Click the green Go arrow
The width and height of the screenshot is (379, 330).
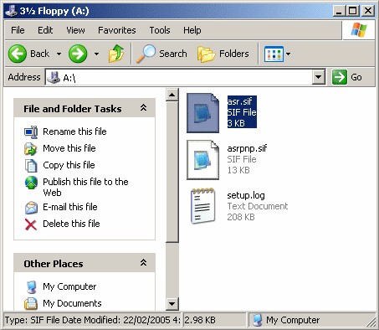click(x=340, y=77)
